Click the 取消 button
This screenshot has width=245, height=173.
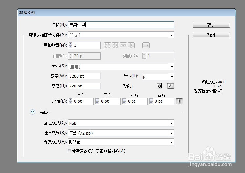[x=211, y=35]
